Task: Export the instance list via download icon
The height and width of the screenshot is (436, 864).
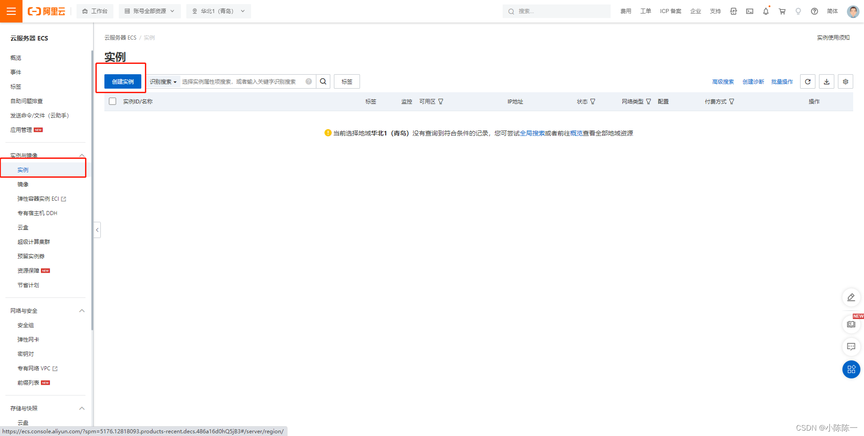Action: pos(827,81)
